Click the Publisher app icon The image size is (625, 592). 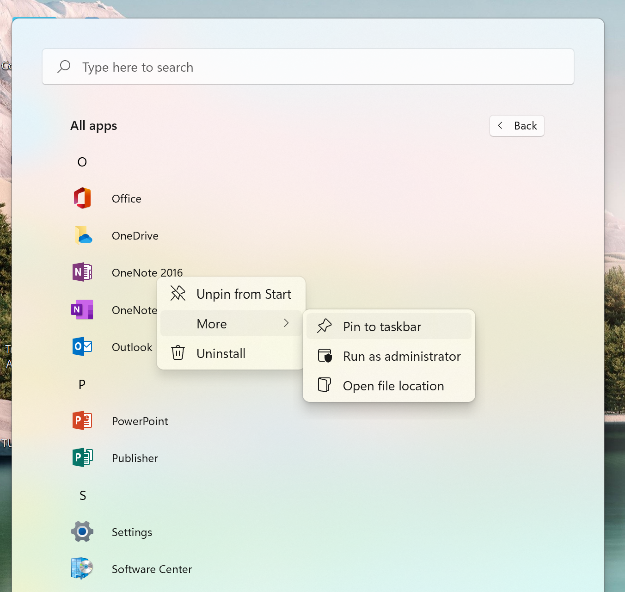click(82, 457)
